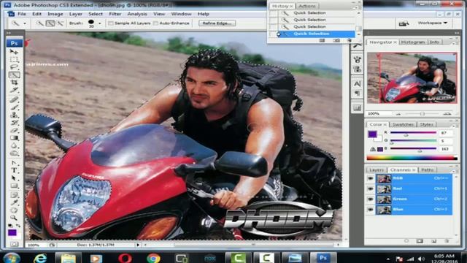Switch to the Histogram tab

pyautogui.click(x=413, y=42)
